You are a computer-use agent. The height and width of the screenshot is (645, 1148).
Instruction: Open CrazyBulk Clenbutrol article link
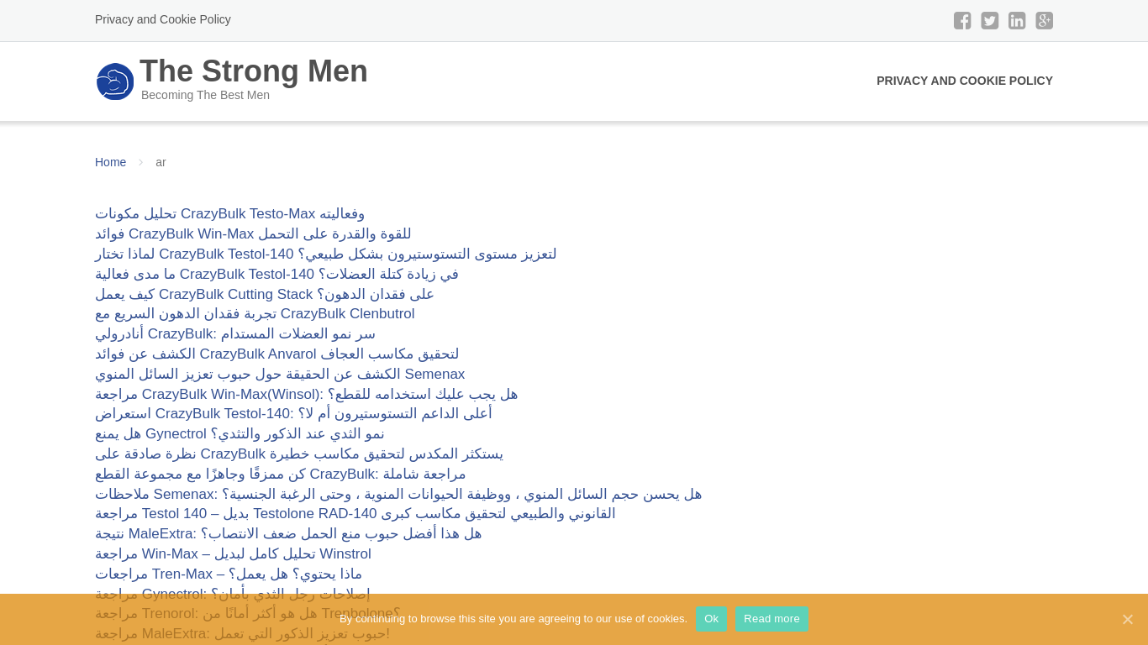[x=255, y=314]
